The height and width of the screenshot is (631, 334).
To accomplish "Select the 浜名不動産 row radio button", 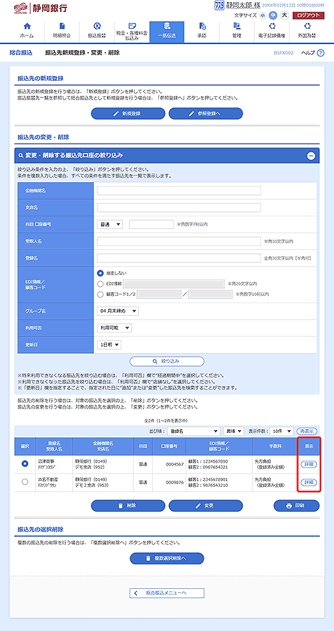I will click(x=25, y=481).
